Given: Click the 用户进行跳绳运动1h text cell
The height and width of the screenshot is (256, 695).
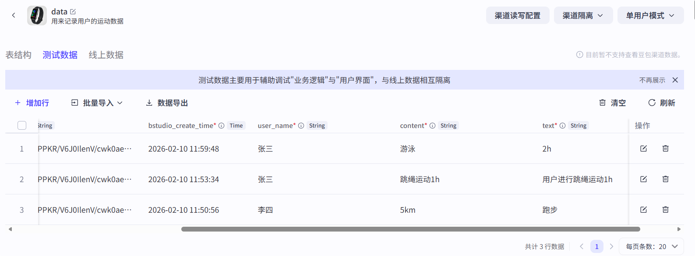Looking at the screenshot, I should 577,180.
